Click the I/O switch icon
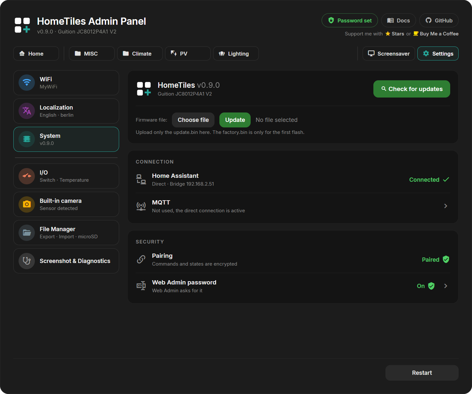472x394 pixels. tap(27, 176)
